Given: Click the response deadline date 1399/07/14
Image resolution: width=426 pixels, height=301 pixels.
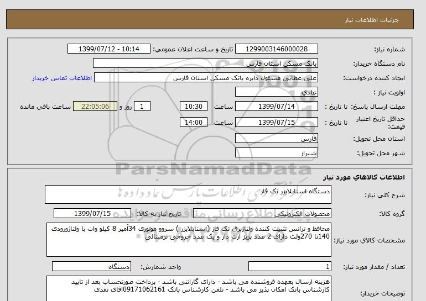Looking at the screenshot, I should [x=276, y=107].
